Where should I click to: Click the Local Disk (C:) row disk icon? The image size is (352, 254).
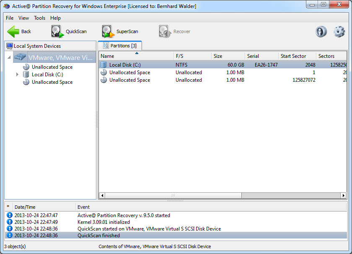(x=104, y=65)
